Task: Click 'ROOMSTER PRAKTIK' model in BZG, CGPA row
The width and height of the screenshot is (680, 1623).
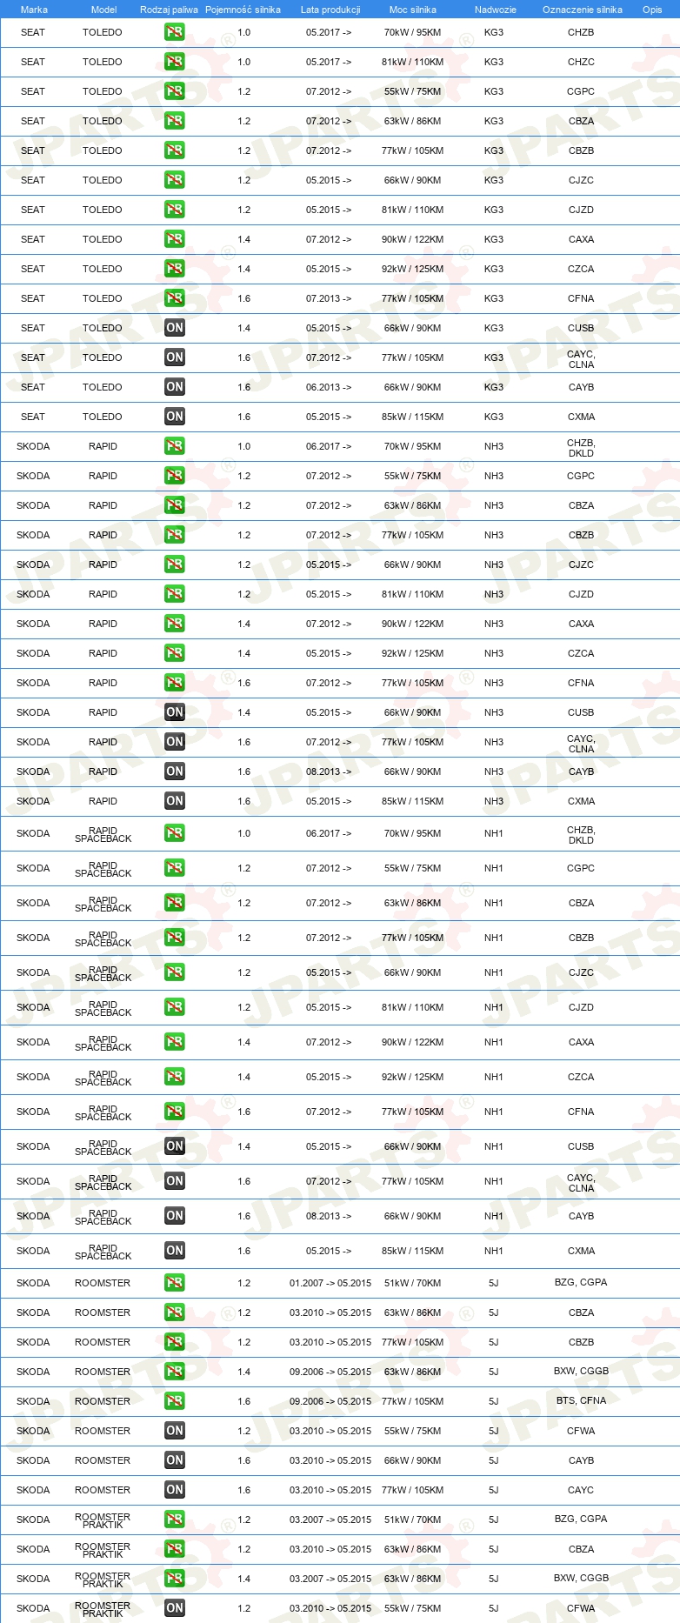Action: 103,1521
